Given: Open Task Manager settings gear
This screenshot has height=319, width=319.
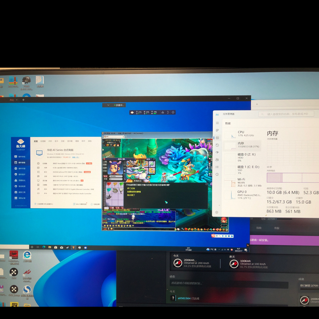Looking at the screenshot, I should pyautogui.click(x=217, y=212).
